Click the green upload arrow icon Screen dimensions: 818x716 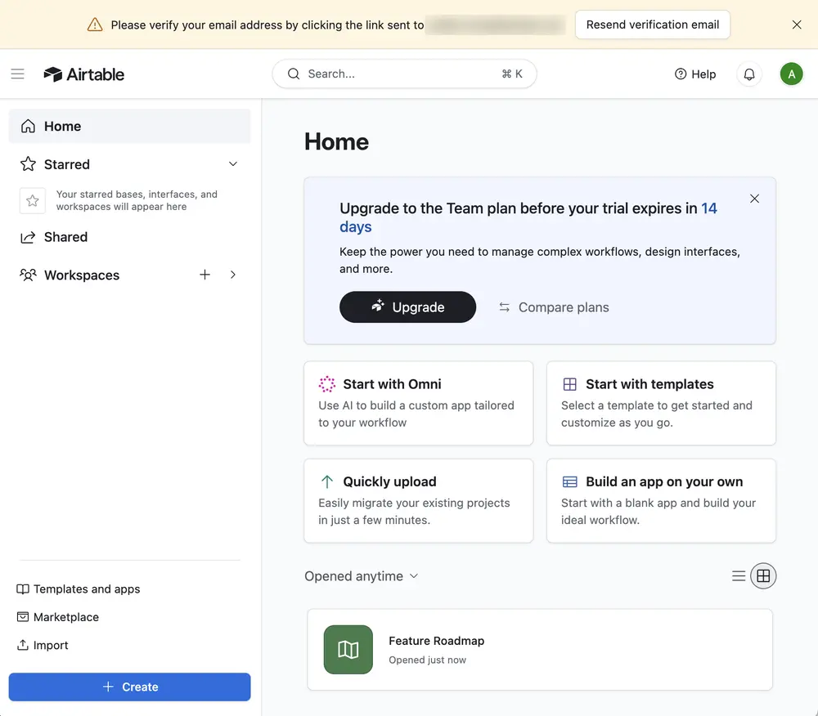(x=327, y=481)
